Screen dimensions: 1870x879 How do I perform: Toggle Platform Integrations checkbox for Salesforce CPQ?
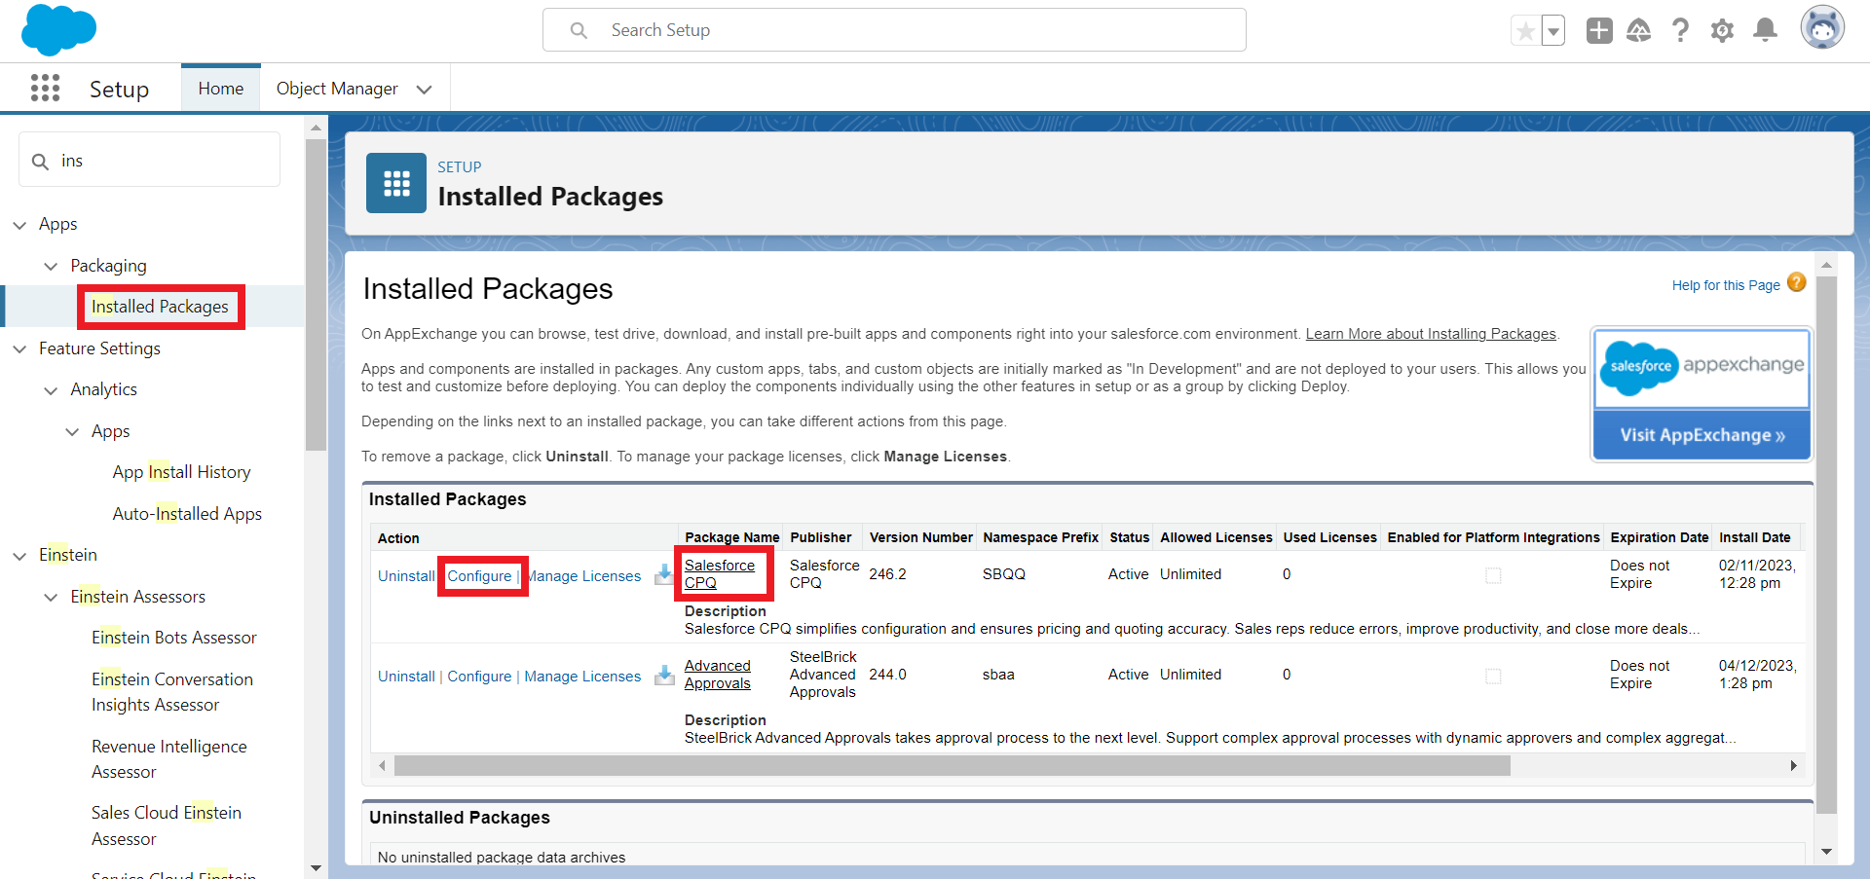pyautogui.click(x=1493, y=575)
